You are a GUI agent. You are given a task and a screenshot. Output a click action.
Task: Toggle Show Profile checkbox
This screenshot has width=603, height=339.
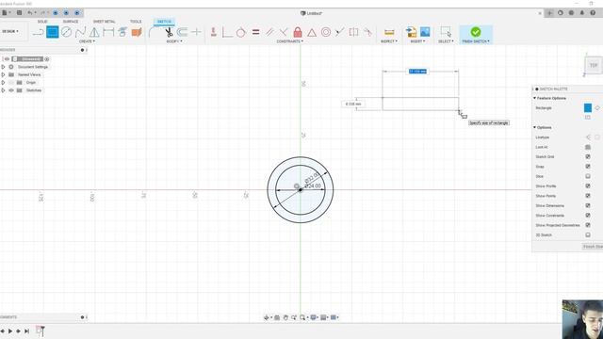coord(588,186)
